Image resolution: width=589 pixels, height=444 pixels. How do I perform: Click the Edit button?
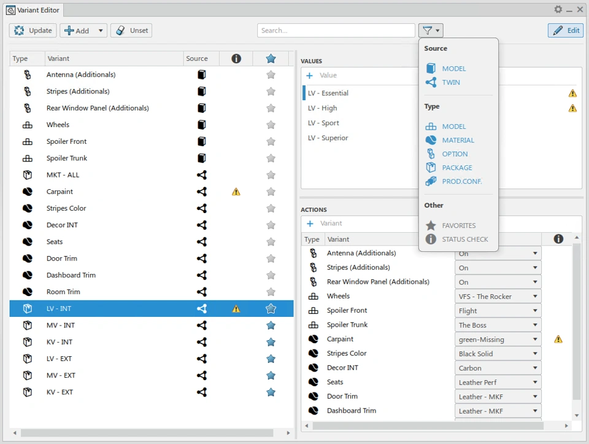tap(565, 31)
